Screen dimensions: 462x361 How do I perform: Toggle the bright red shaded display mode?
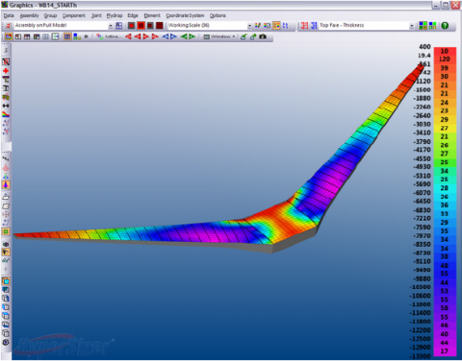tap(141, 25)
